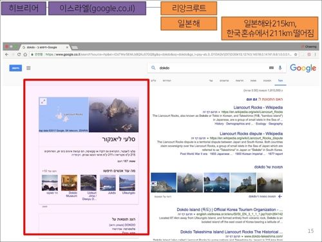Screen dimensions: 322x242
Task: Open Chrome three-dot menu
Action: pyautogui.click(x=316, y=55)
